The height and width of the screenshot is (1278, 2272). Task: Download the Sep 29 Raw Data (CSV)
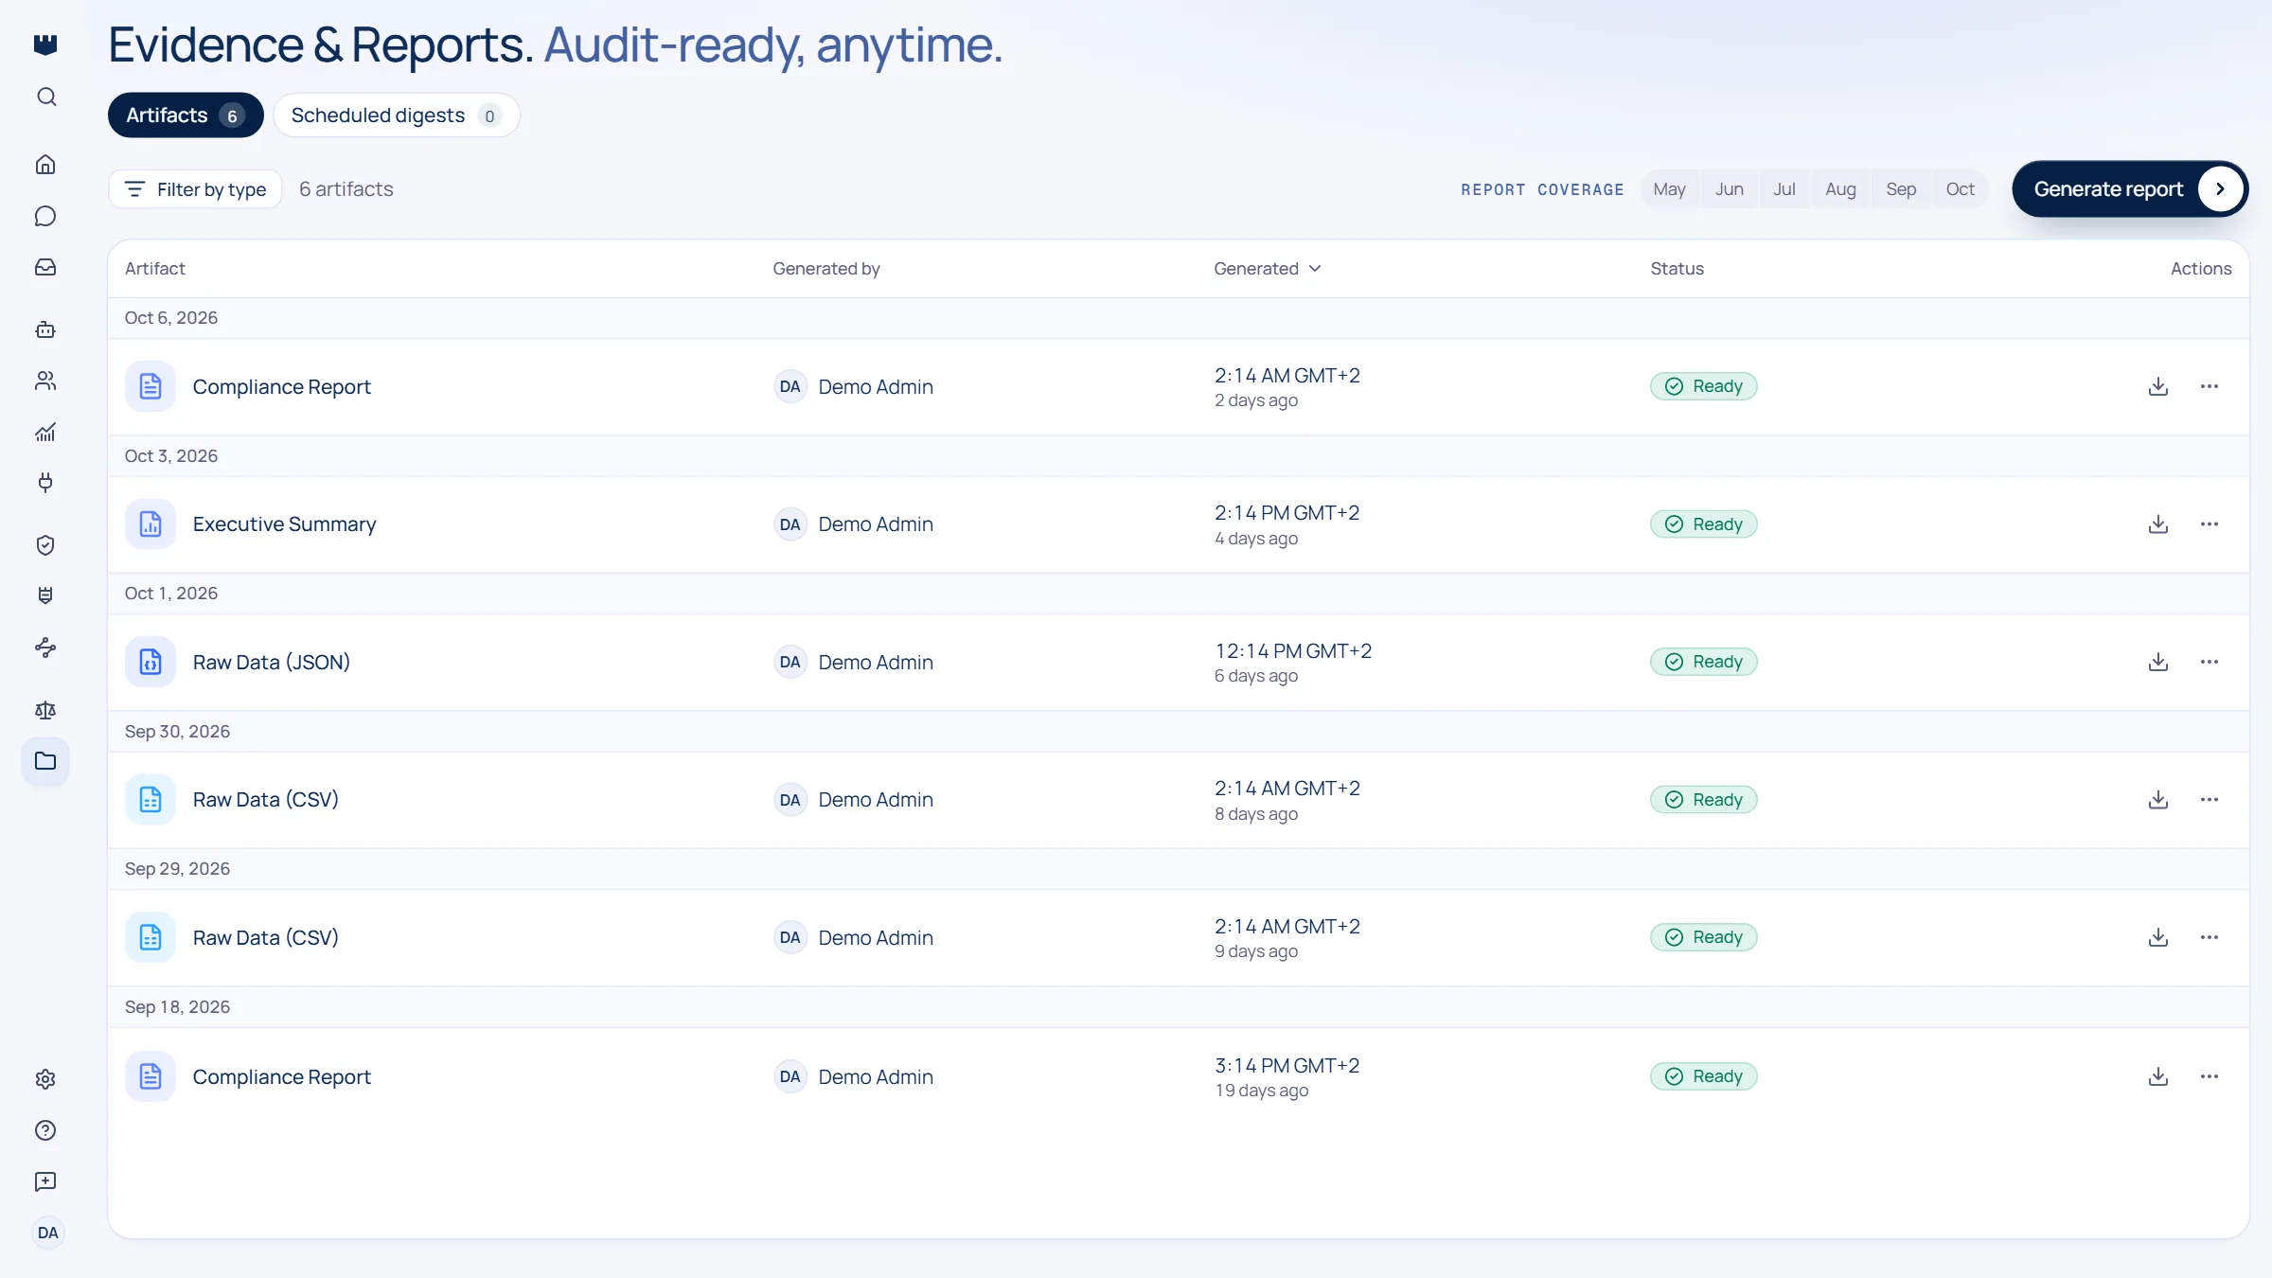pos(2158,937)
